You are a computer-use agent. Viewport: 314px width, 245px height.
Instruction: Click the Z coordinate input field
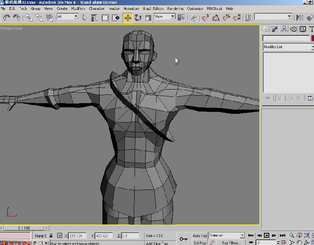pyautogui.click(x=131, y=236)
